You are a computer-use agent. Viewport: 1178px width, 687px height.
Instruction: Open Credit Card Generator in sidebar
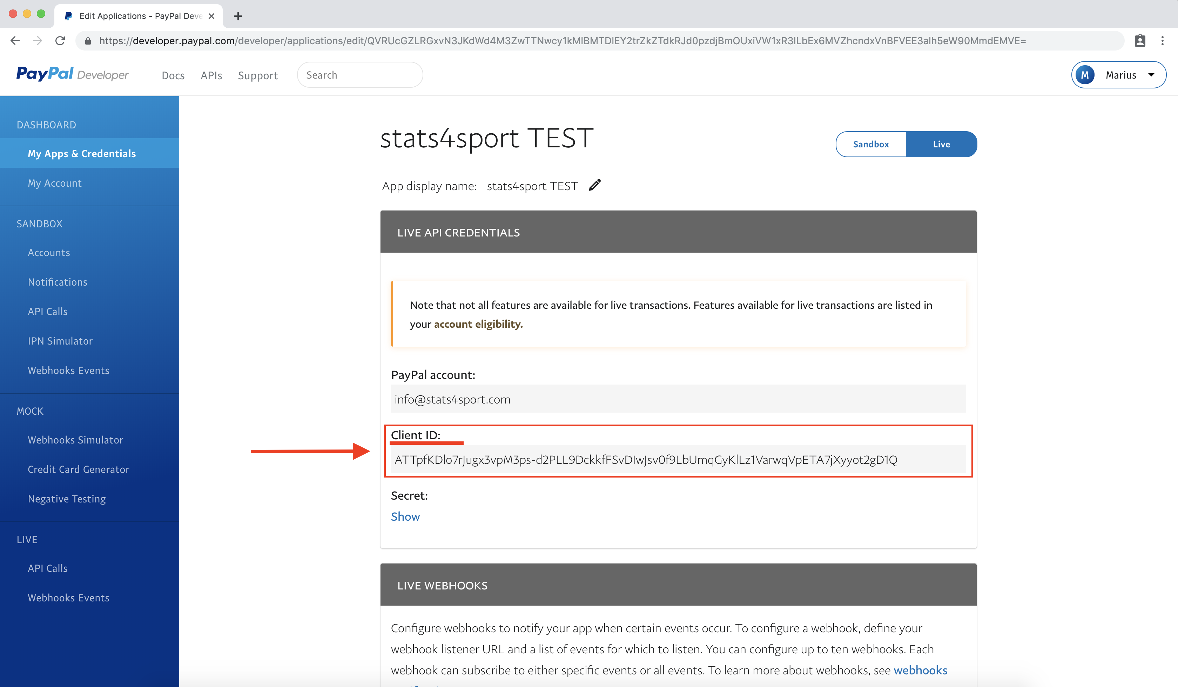pyautogui.click(x=79, y=469)
